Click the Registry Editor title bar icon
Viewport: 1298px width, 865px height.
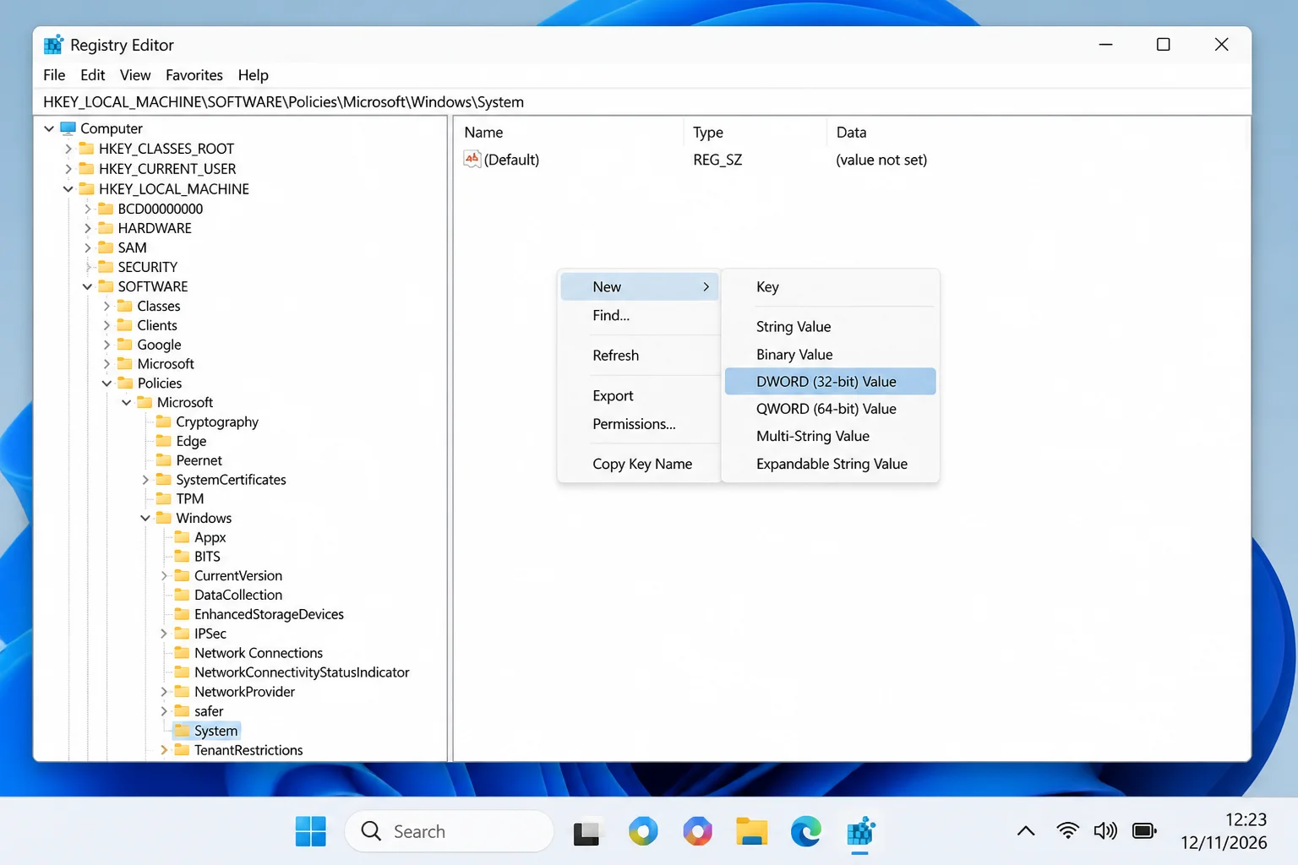tap(54, 45)
